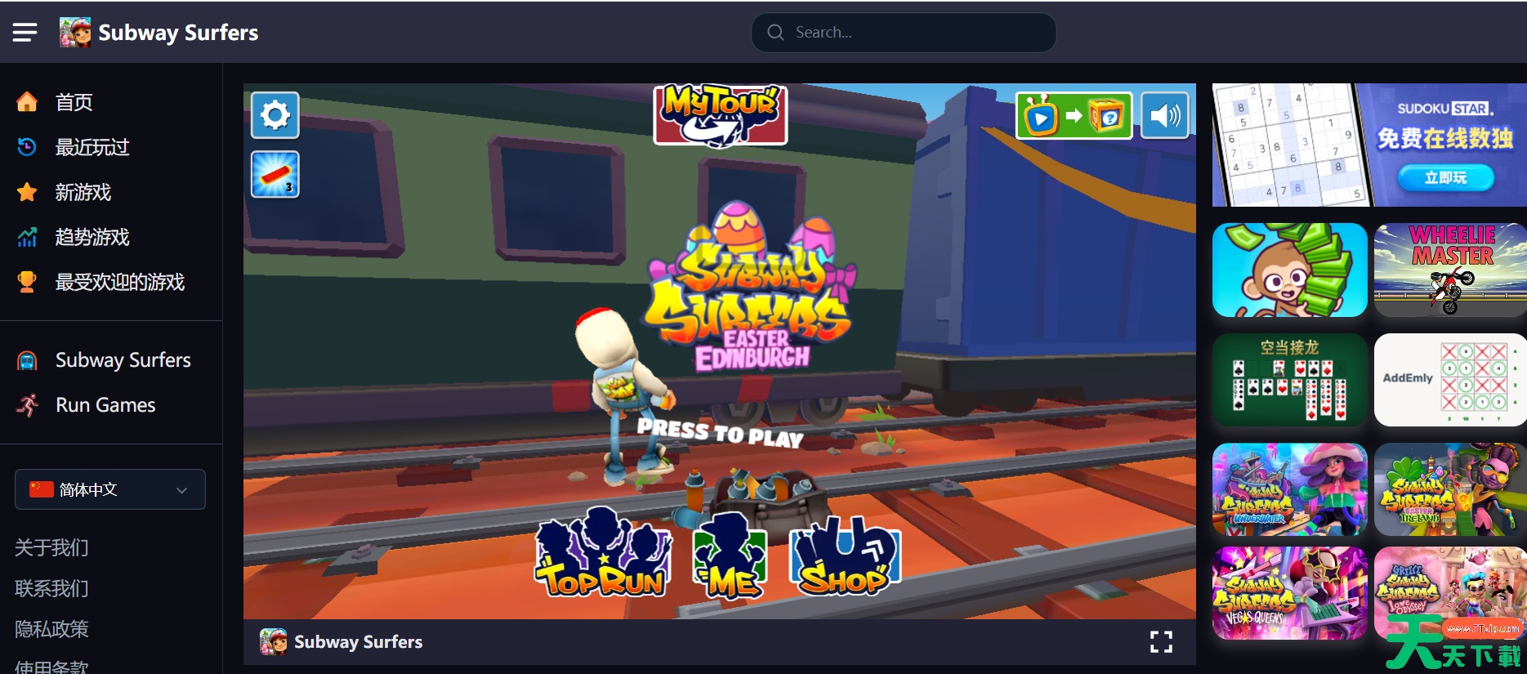Open the 空当接龙 solitaire thumbnail

[1289, 380]
